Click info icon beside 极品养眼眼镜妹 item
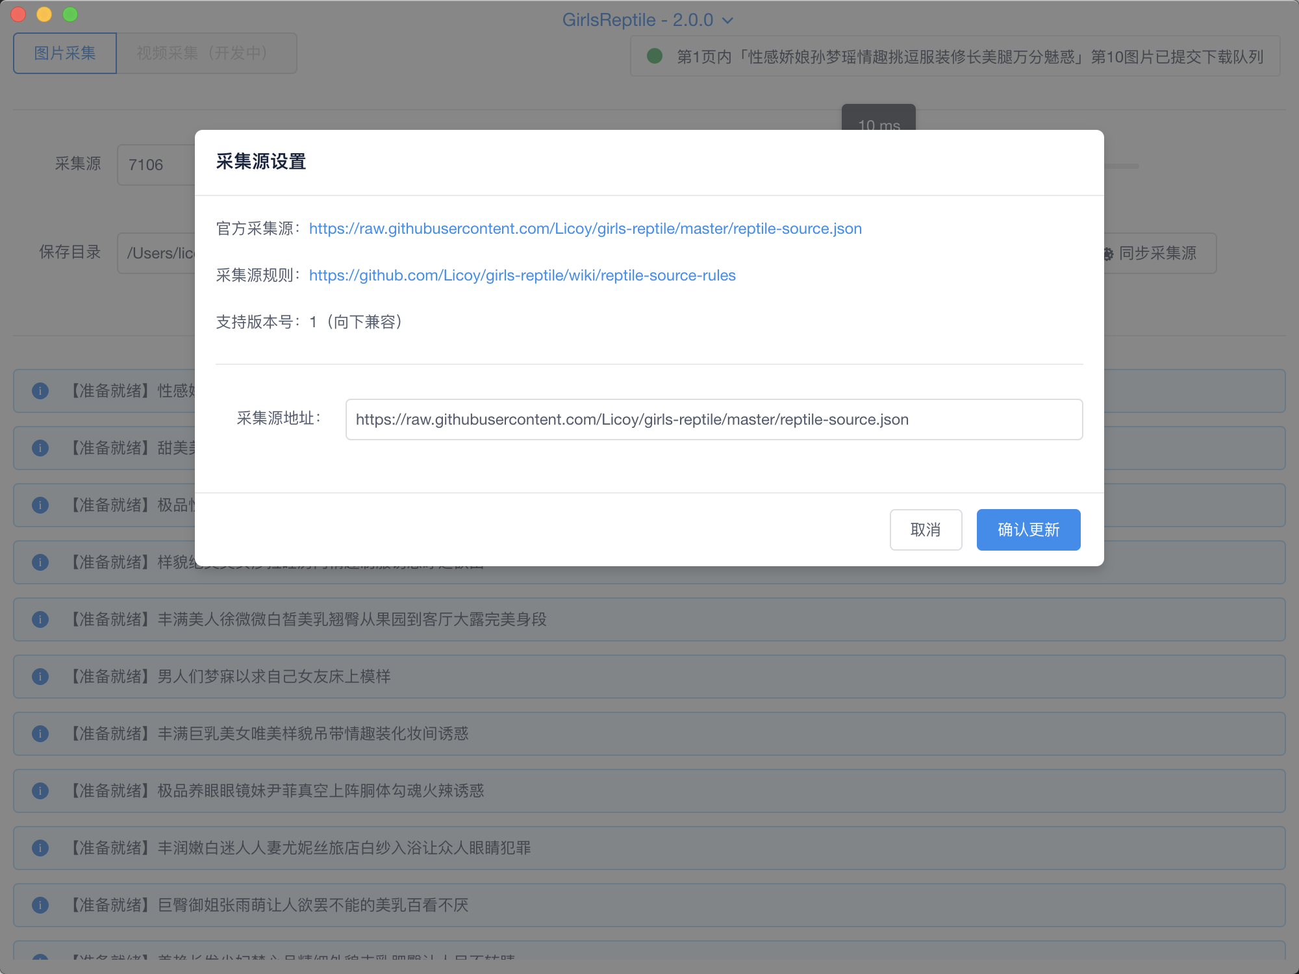This screenshot has width=1299, height=974. (x=40, y=791)
